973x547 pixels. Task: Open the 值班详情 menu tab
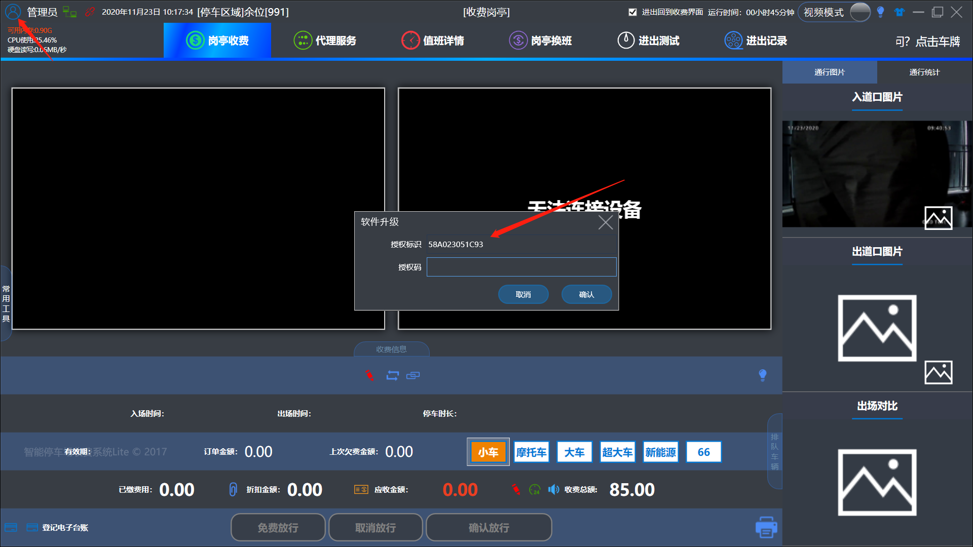tap(432, 41)
